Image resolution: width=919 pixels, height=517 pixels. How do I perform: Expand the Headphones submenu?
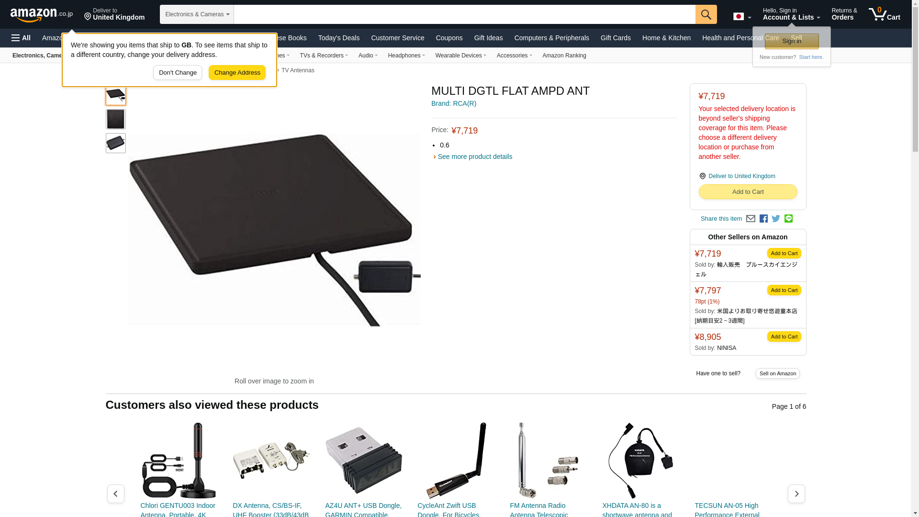(x=406, y=56)
